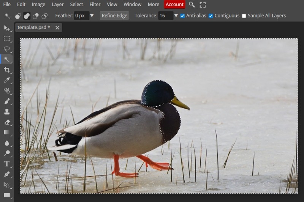
Task: Select the Rectangle Select tool
Action: [x=7, y=39]
